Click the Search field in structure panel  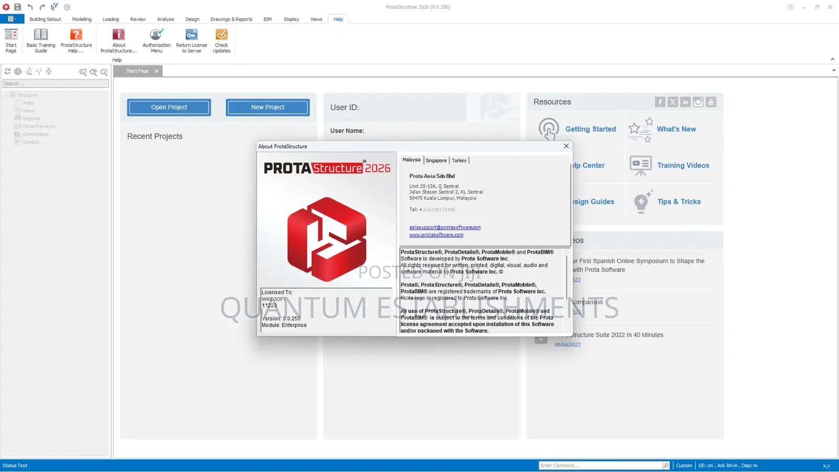tap(56, 83)
